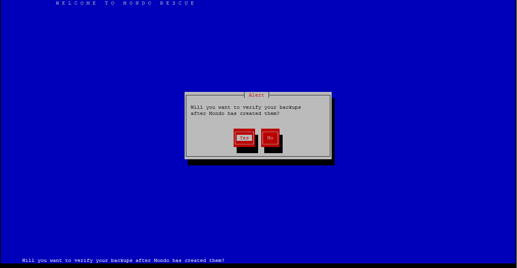Click the black shadow beneath Yes button
The image size is (517, 268).
(x=247, y=150)
